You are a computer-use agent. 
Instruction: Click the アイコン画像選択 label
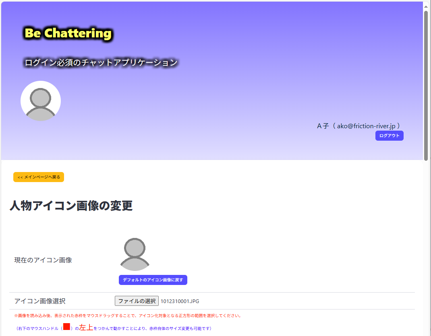pyautogui.click(x=40, y=301)
